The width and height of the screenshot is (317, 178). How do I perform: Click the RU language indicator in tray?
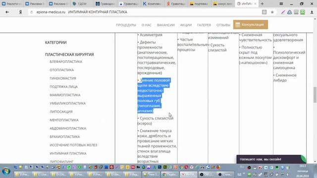pos(242,167)
